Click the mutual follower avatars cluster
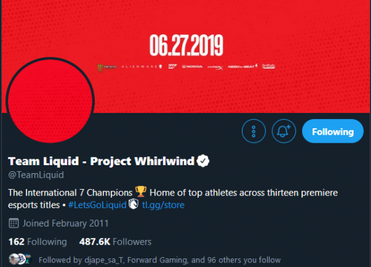 pos(20,259)
